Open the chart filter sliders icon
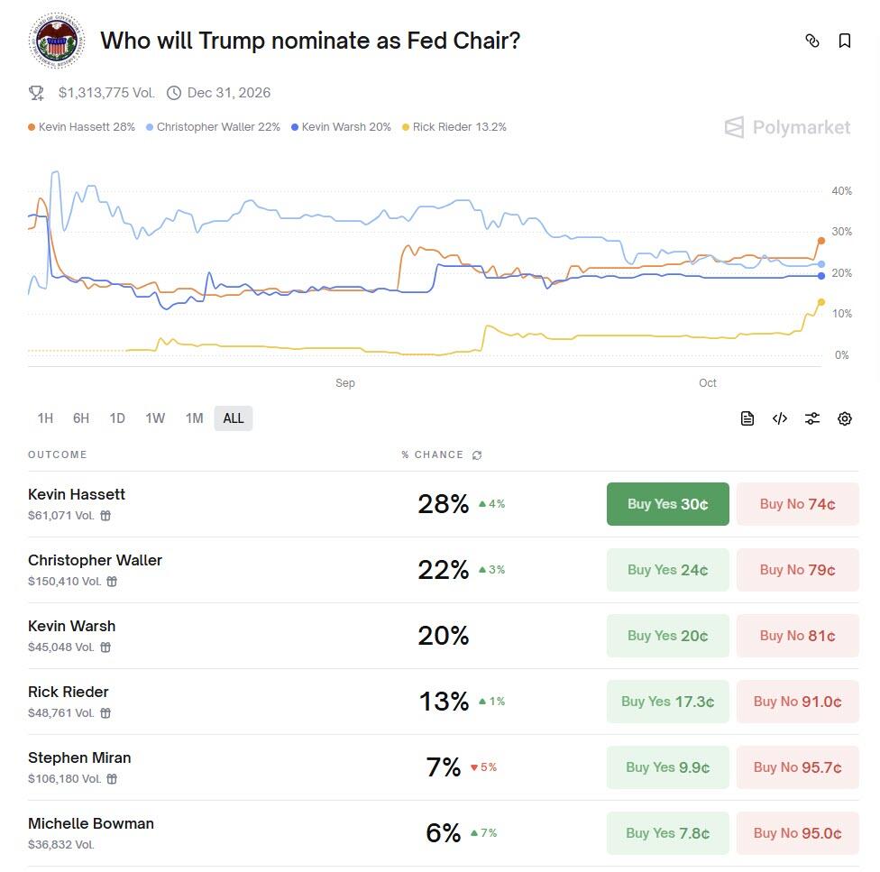The image size is (880, 872). tap(812, 418)
